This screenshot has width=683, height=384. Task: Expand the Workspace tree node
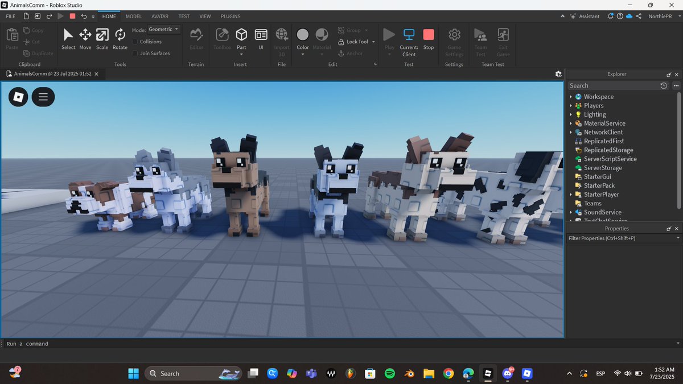(x=571, y=97)
